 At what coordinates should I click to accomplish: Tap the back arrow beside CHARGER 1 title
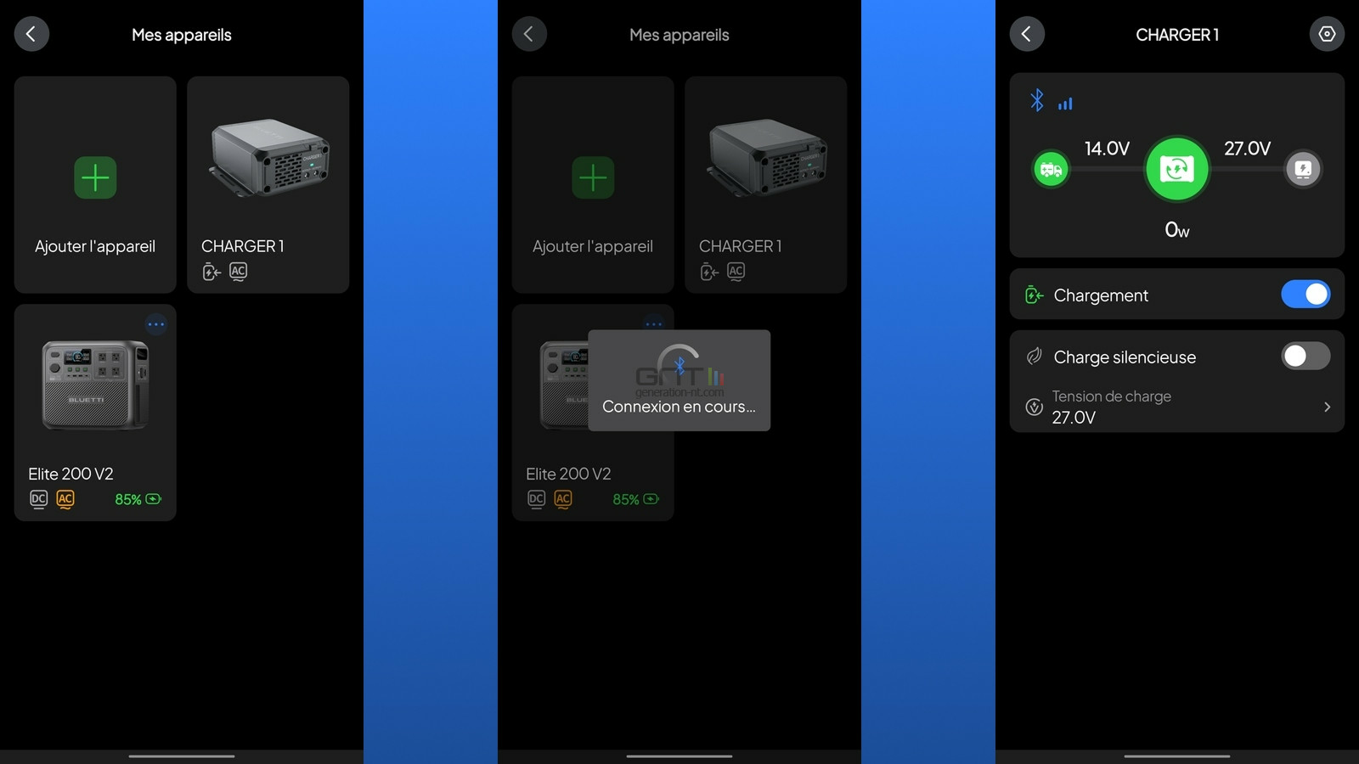[x=1026, y=34]
